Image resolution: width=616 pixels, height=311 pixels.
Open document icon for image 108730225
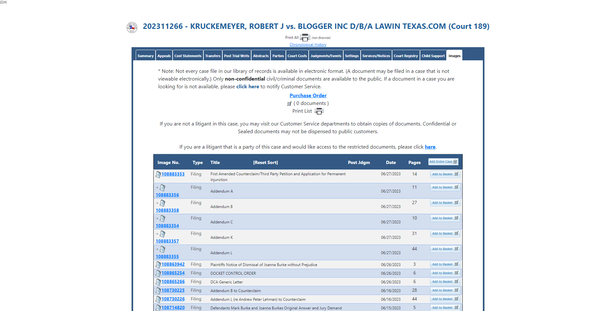coord(158,290)
